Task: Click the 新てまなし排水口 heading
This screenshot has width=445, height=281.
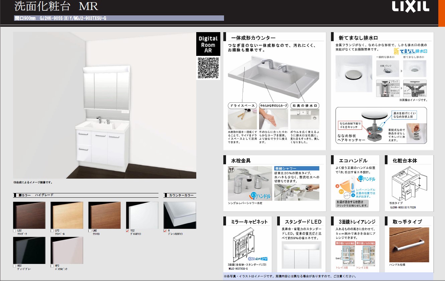Action: click(x=358, y=38)
